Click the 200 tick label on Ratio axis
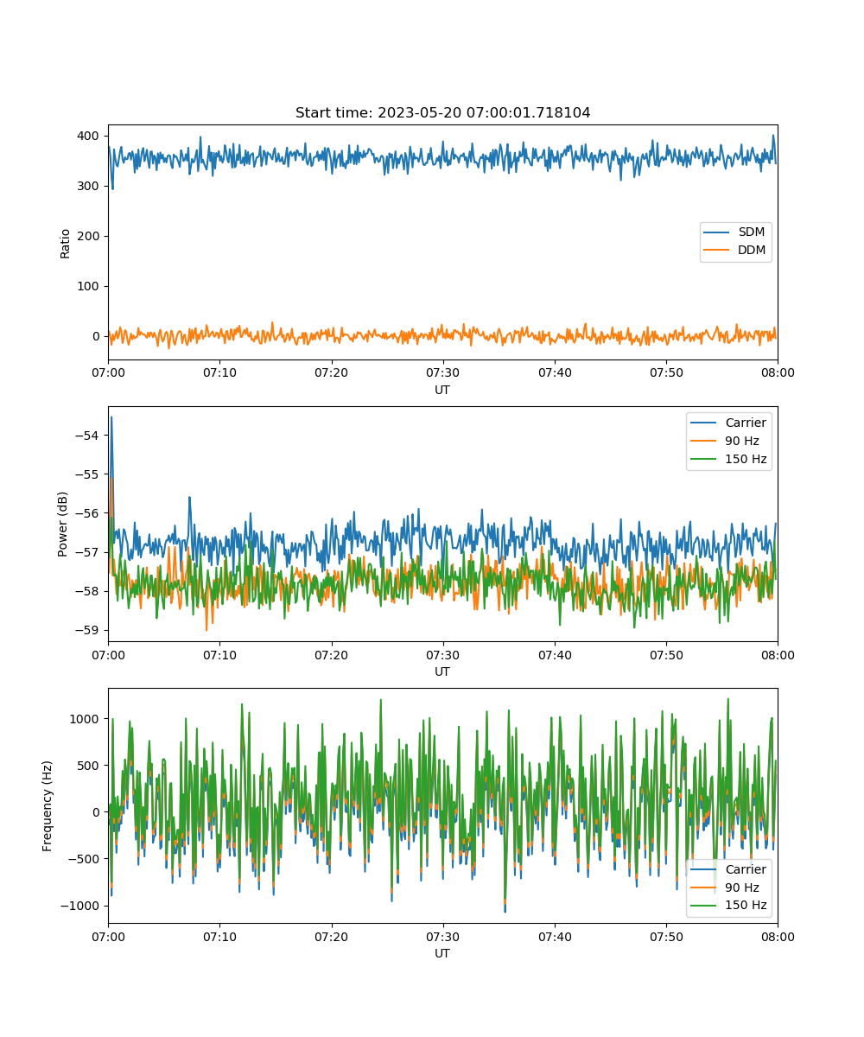Viewport: 864px width, 1037px height. click(x=90, y=236)
